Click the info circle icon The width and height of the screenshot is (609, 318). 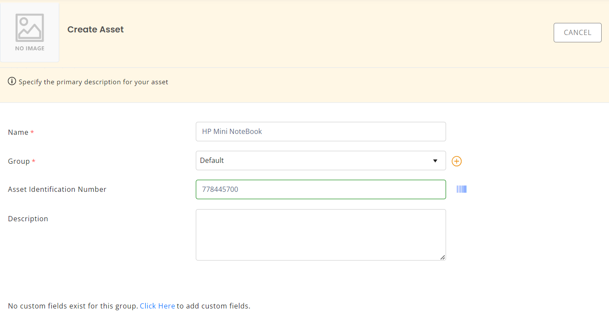[12, 81]
